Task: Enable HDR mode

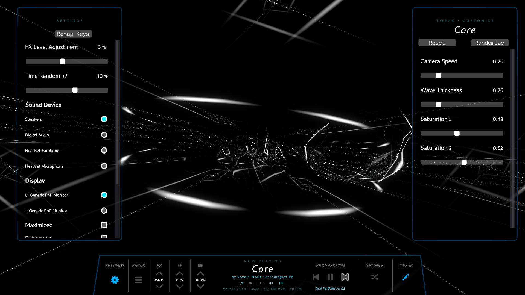Action: pos(261,283)
